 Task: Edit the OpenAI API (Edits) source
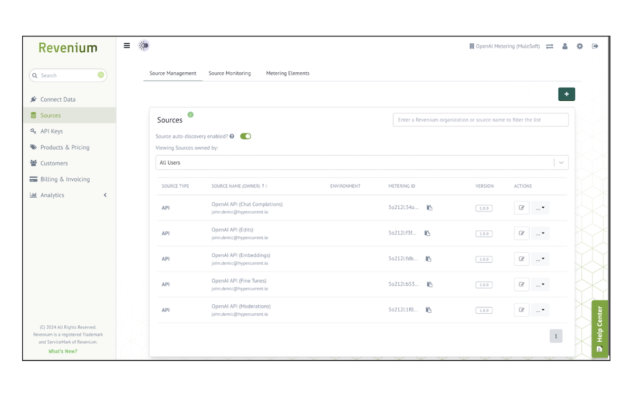coord(522,233)
